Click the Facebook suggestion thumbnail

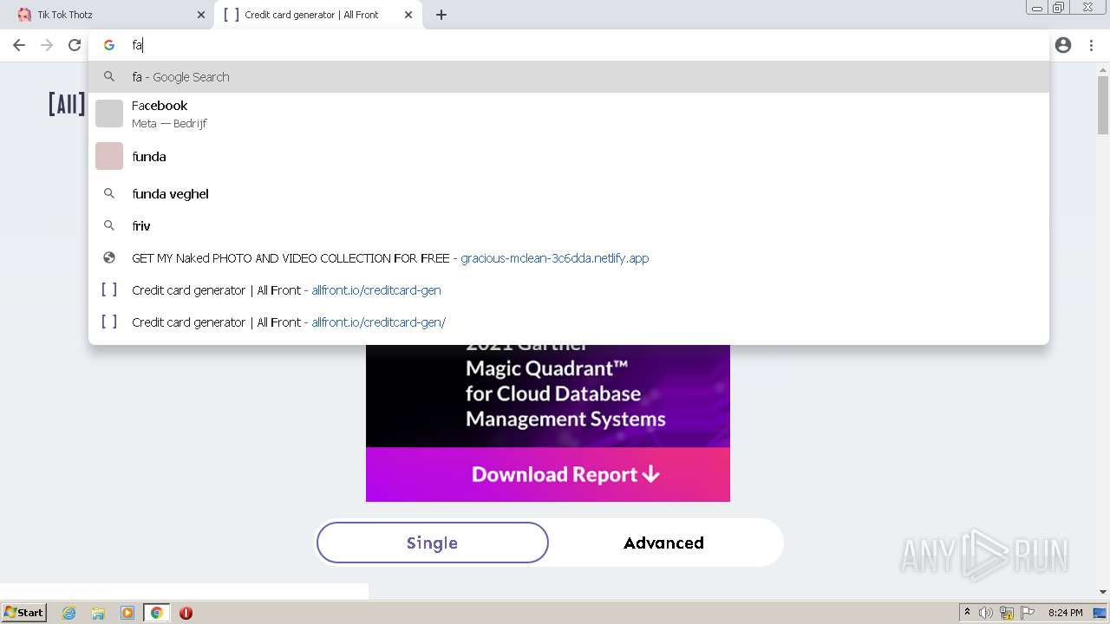(109, 114)
